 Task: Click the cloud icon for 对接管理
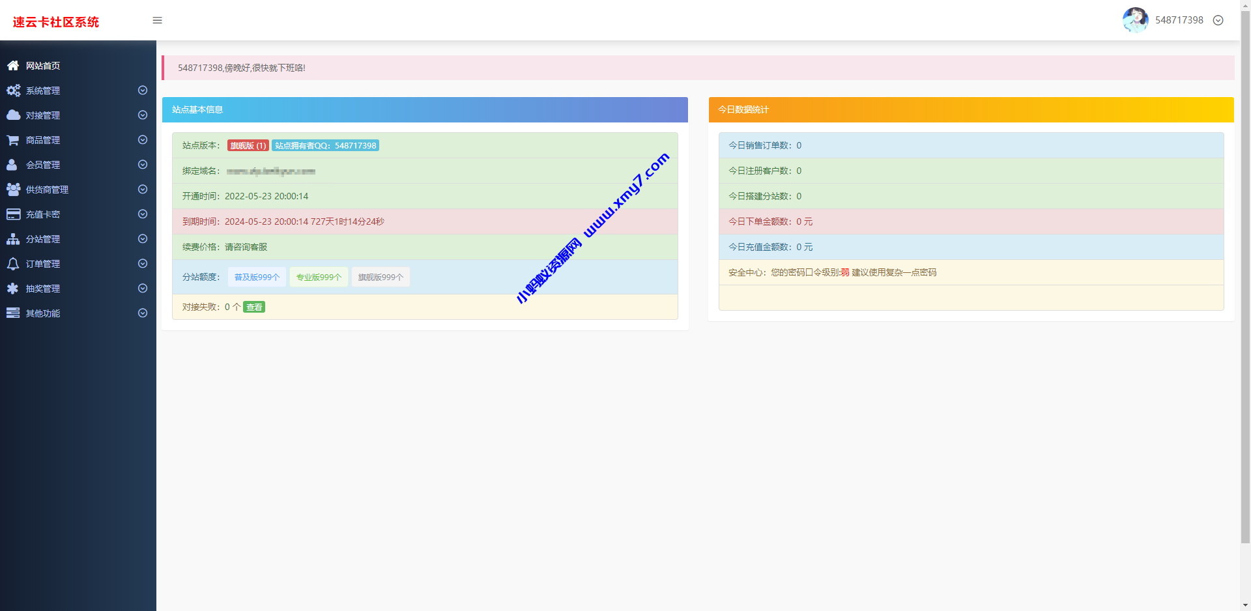pos(13,115)
